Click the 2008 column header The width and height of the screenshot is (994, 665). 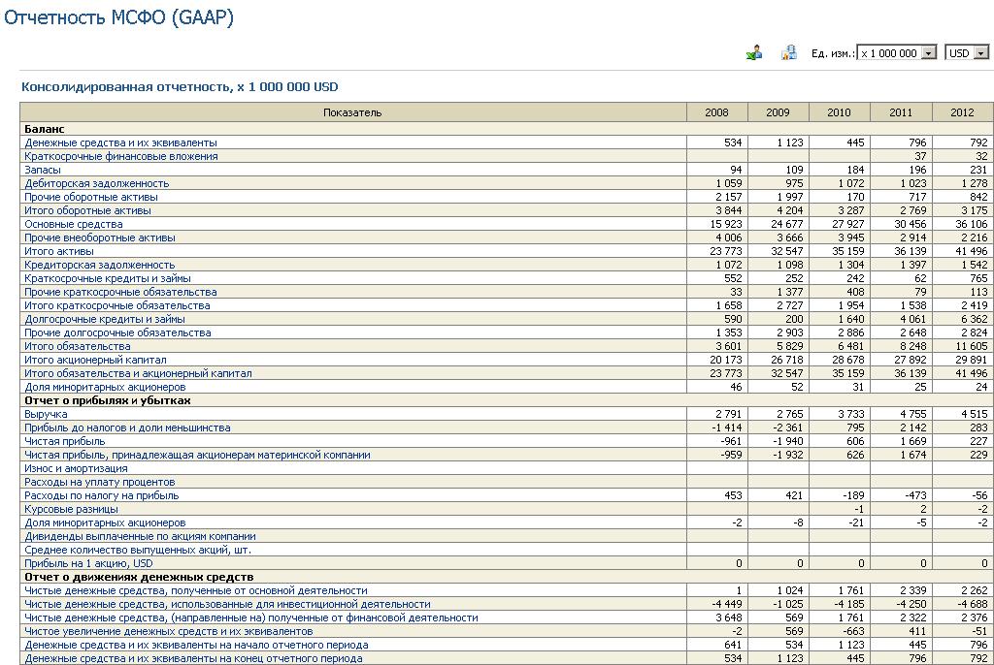717,112
